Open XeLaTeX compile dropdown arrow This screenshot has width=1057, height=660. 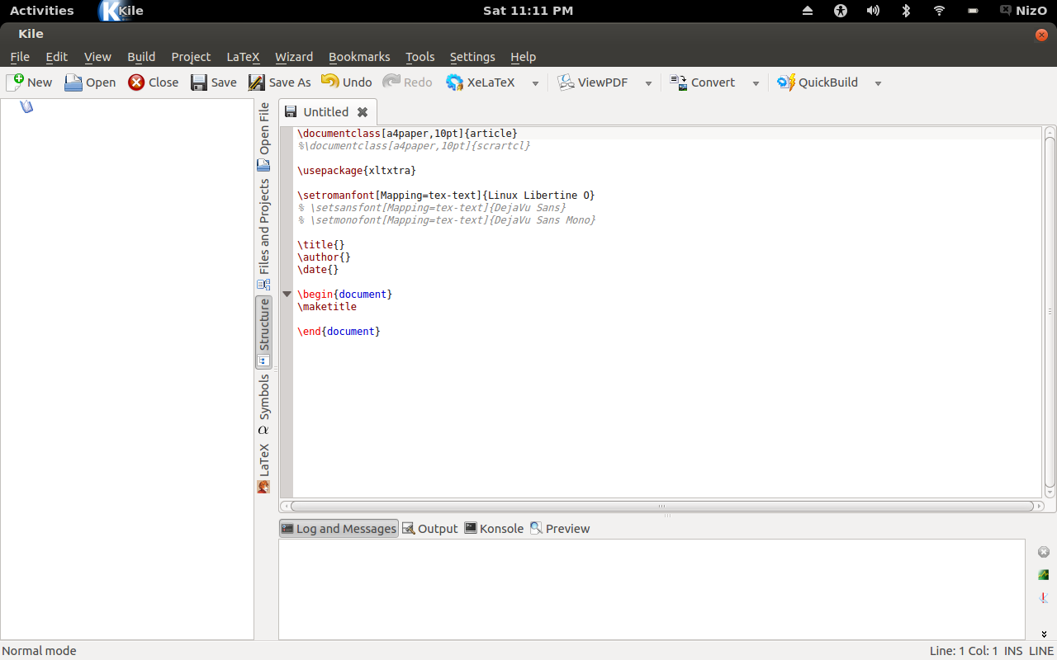click(x=535, y=83)
